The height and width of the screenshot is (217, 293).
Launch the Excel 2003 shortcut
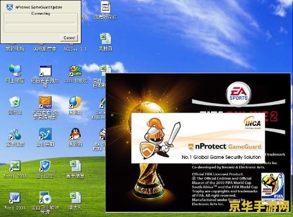tap(15, 166)
